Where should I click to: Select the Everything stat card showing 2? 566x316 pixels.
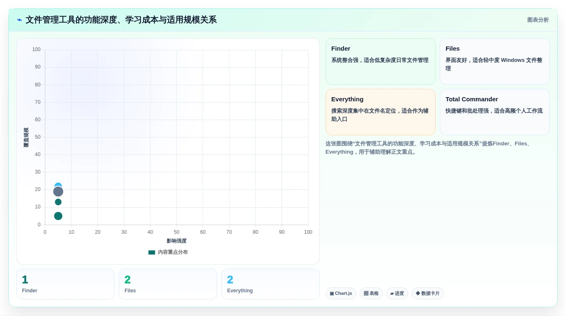pyautogui.click(x=270, y=284)
